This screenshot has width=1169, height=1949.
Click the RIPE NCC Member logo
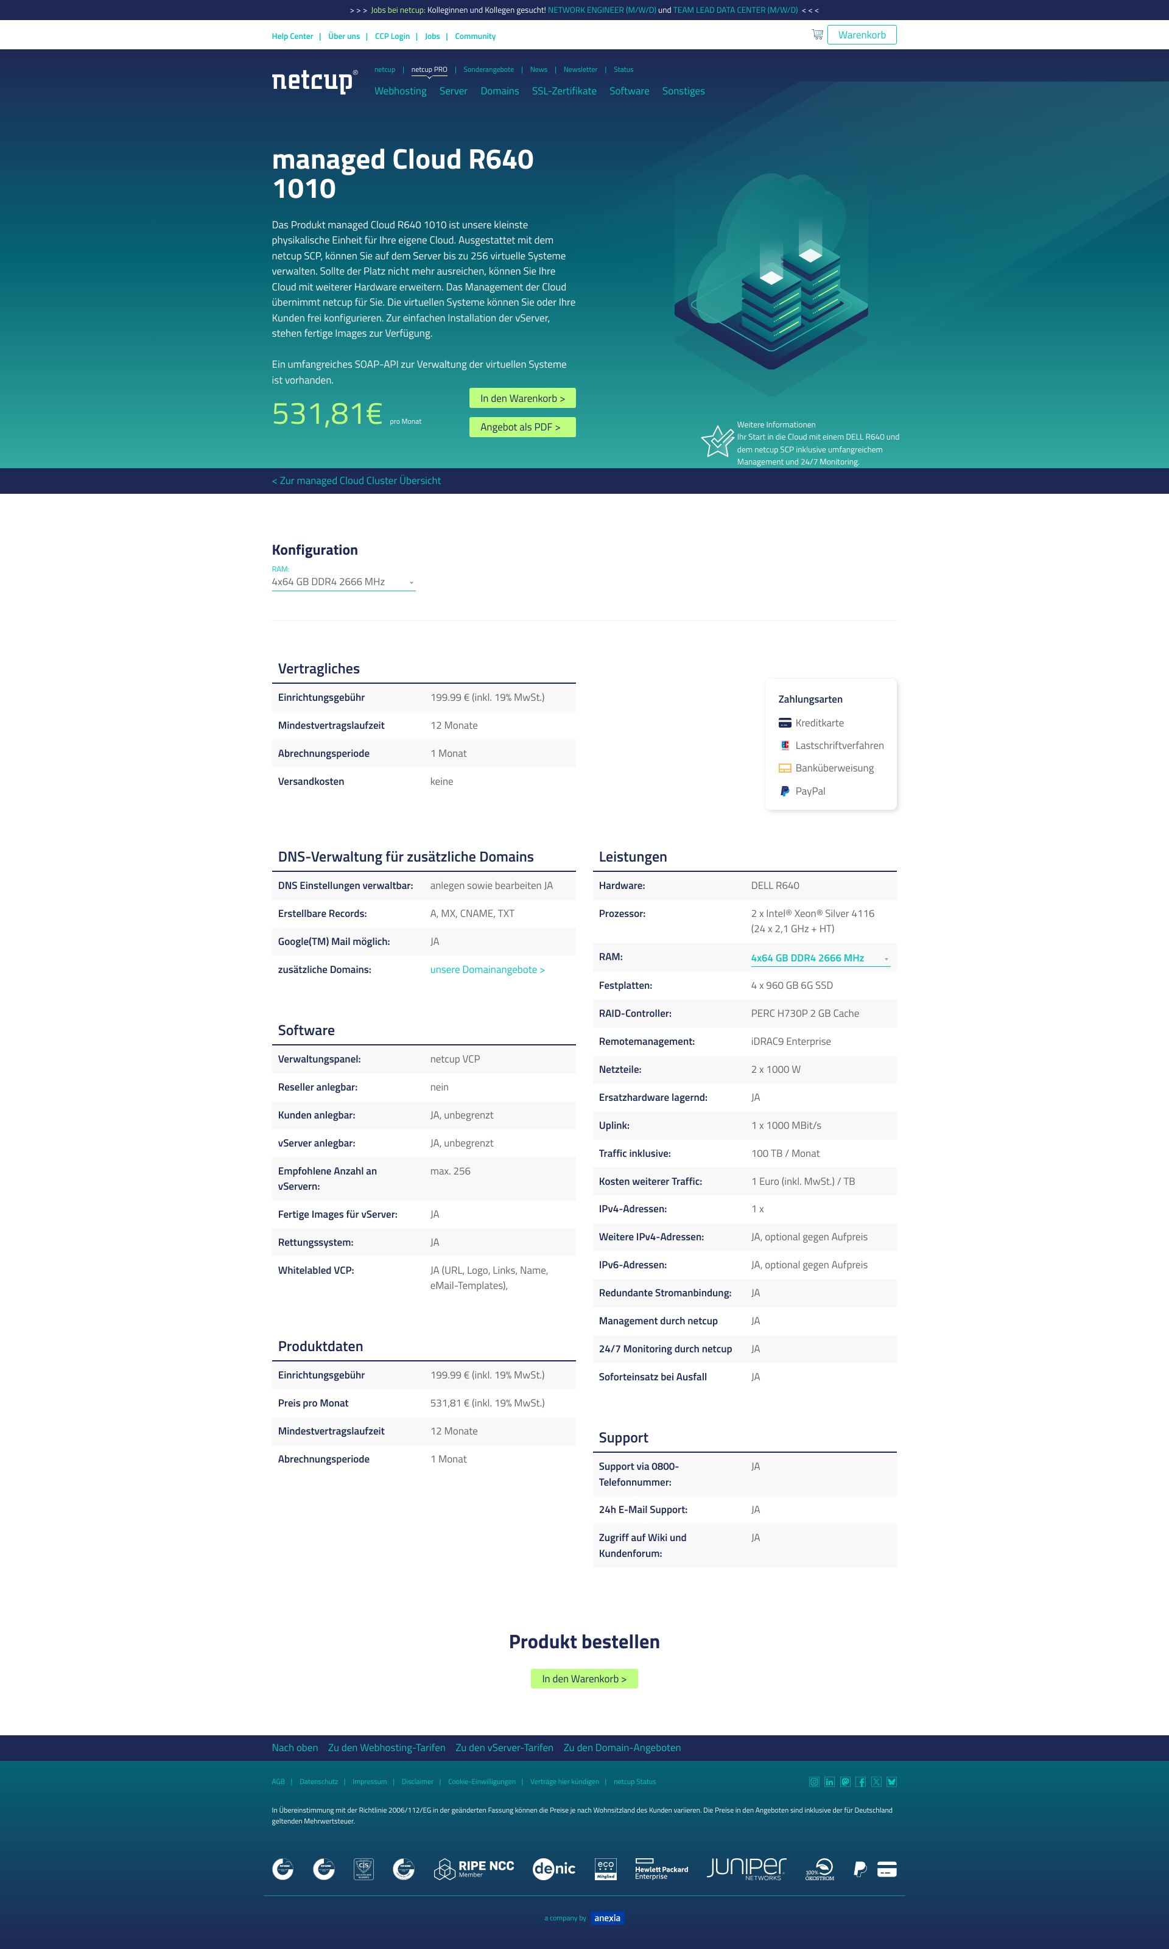coord(474,1869)
